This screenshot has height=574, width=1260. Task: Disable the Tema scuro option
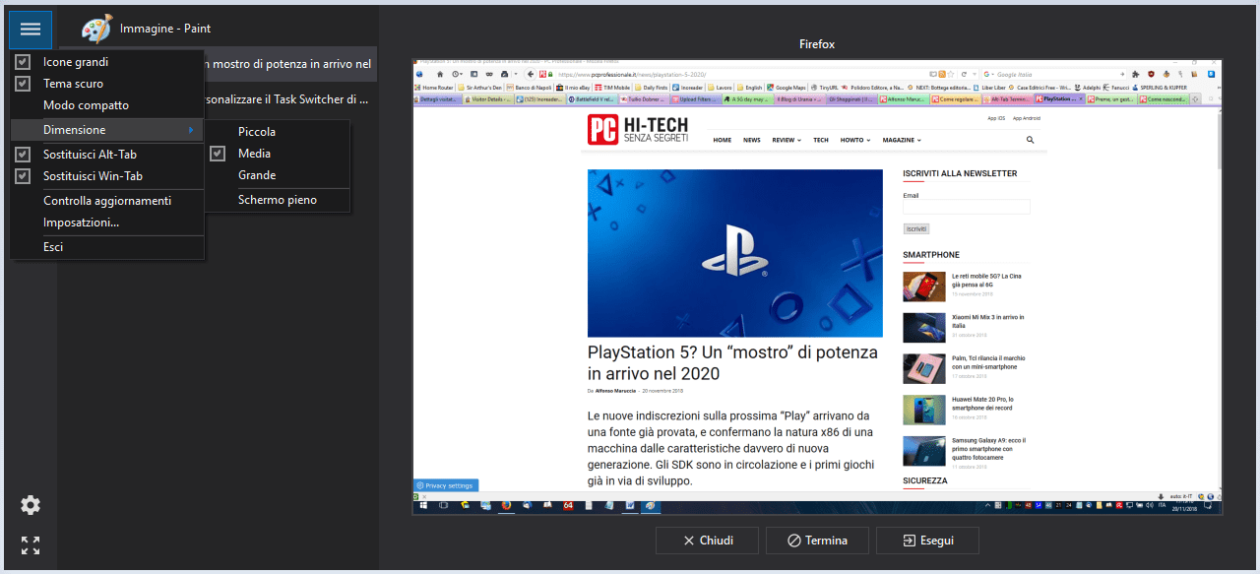73,84
